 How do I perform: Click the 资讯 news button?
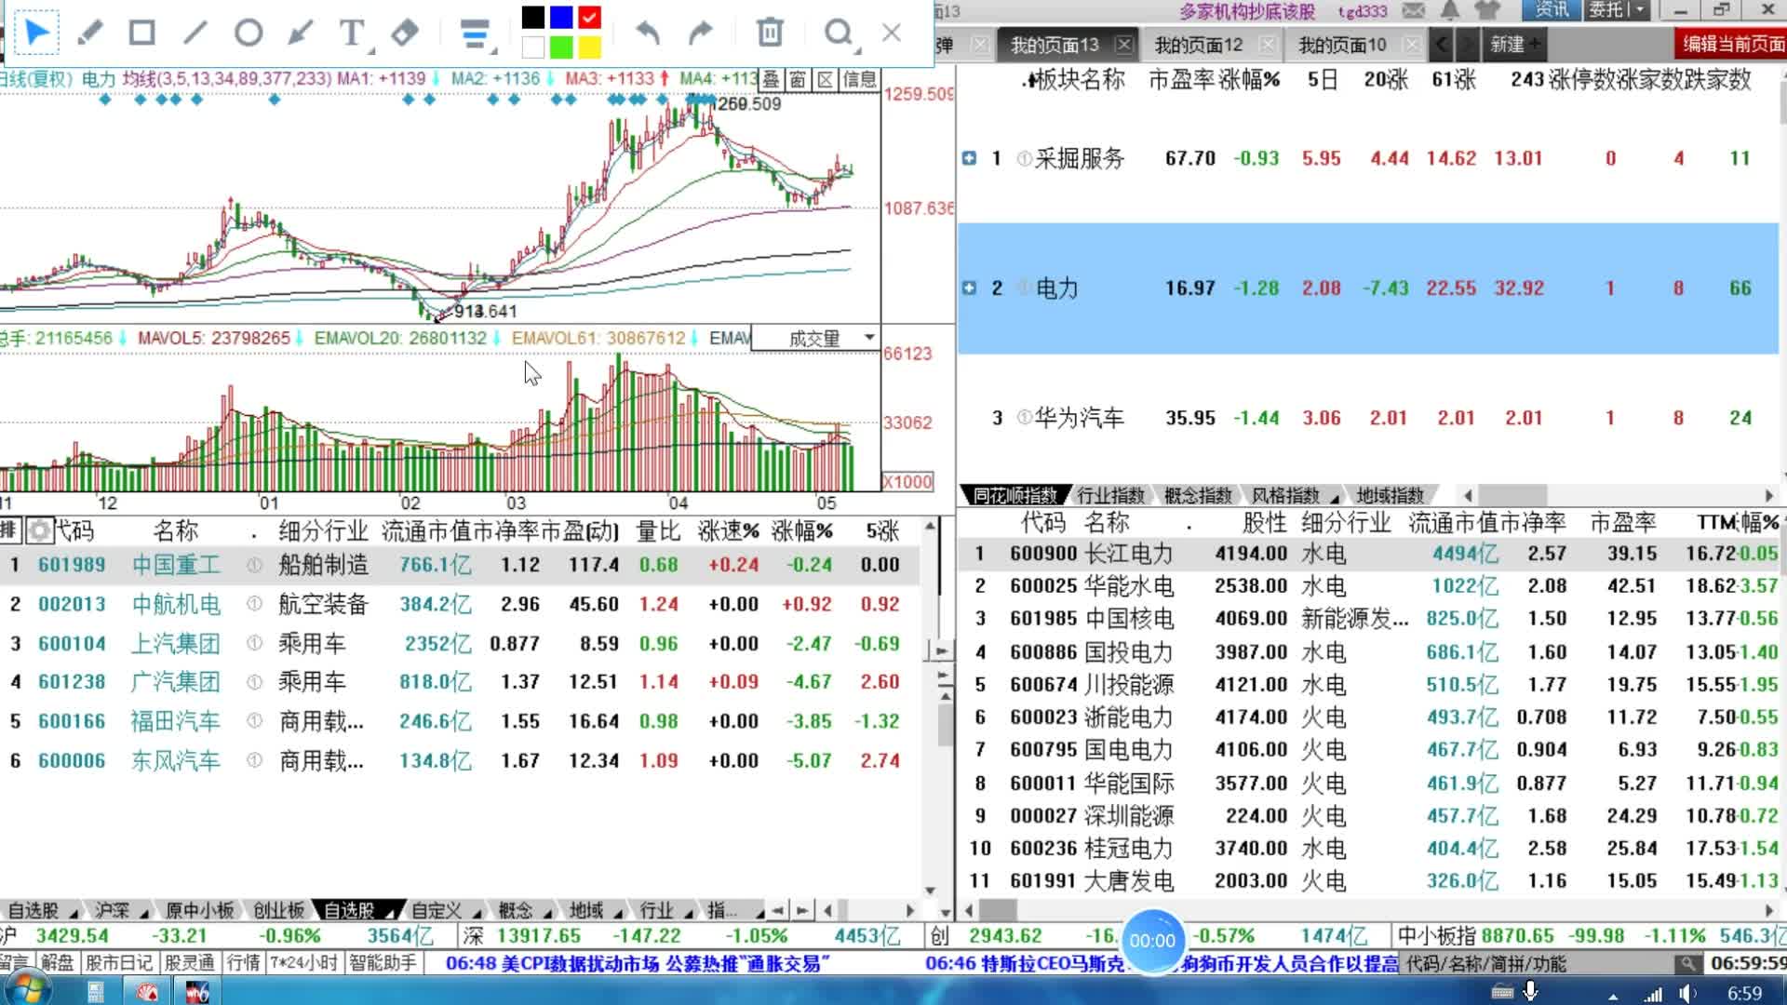tap(1551, 10)
